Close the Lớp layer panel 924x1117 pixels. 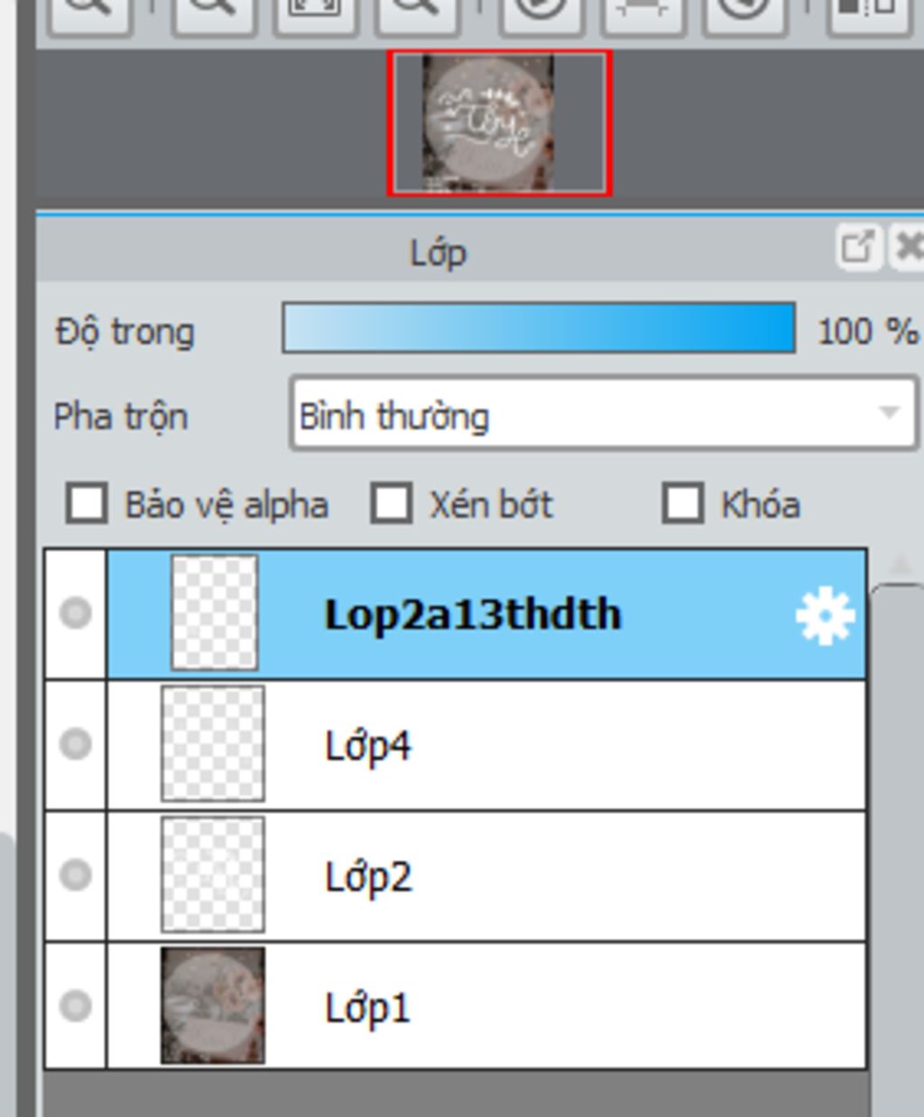(909, 246)
